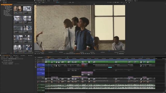Open the Metadata sub-tab in sequence panel
Viewport: 166px width, 93px height.
tap(11, 57)
